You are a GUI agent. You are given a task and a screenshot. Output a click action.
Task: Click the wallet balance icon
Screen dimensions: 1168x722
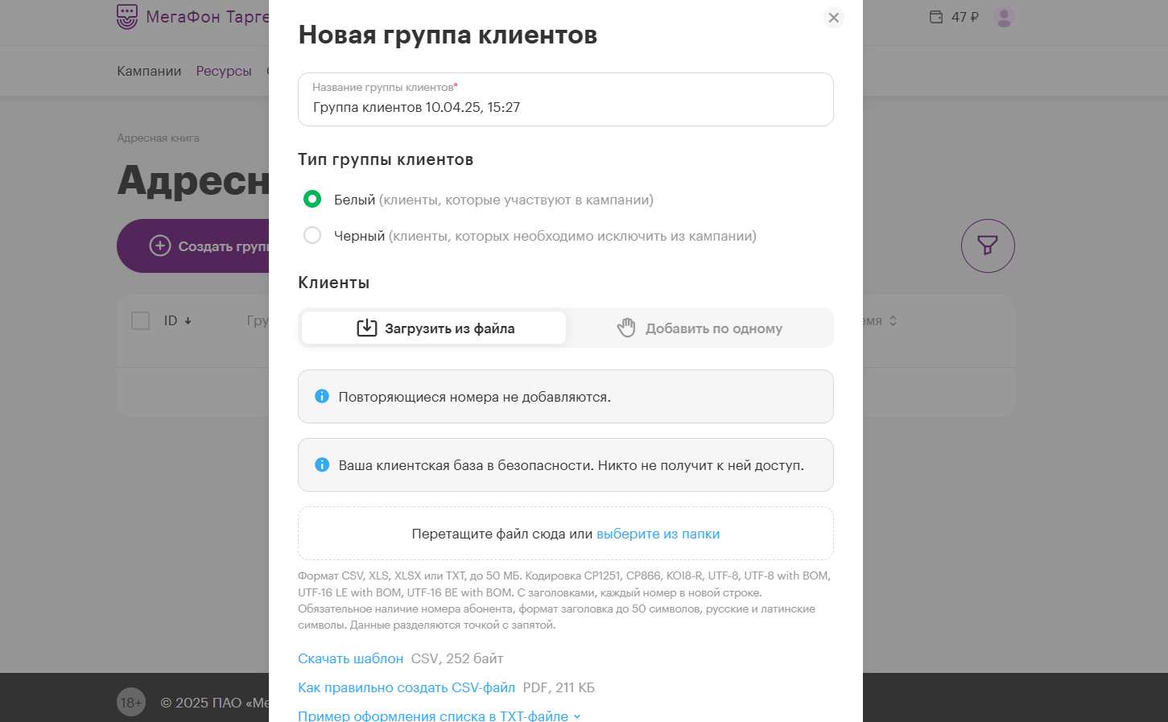(936, 17)
